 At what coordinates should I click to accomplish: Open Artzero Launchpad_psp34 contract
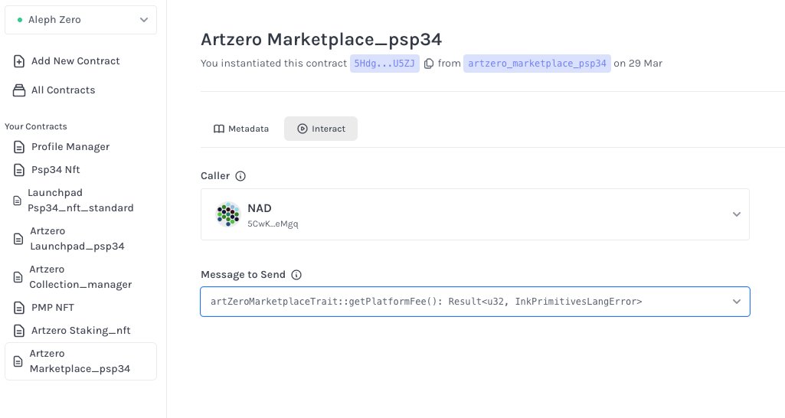77,239
